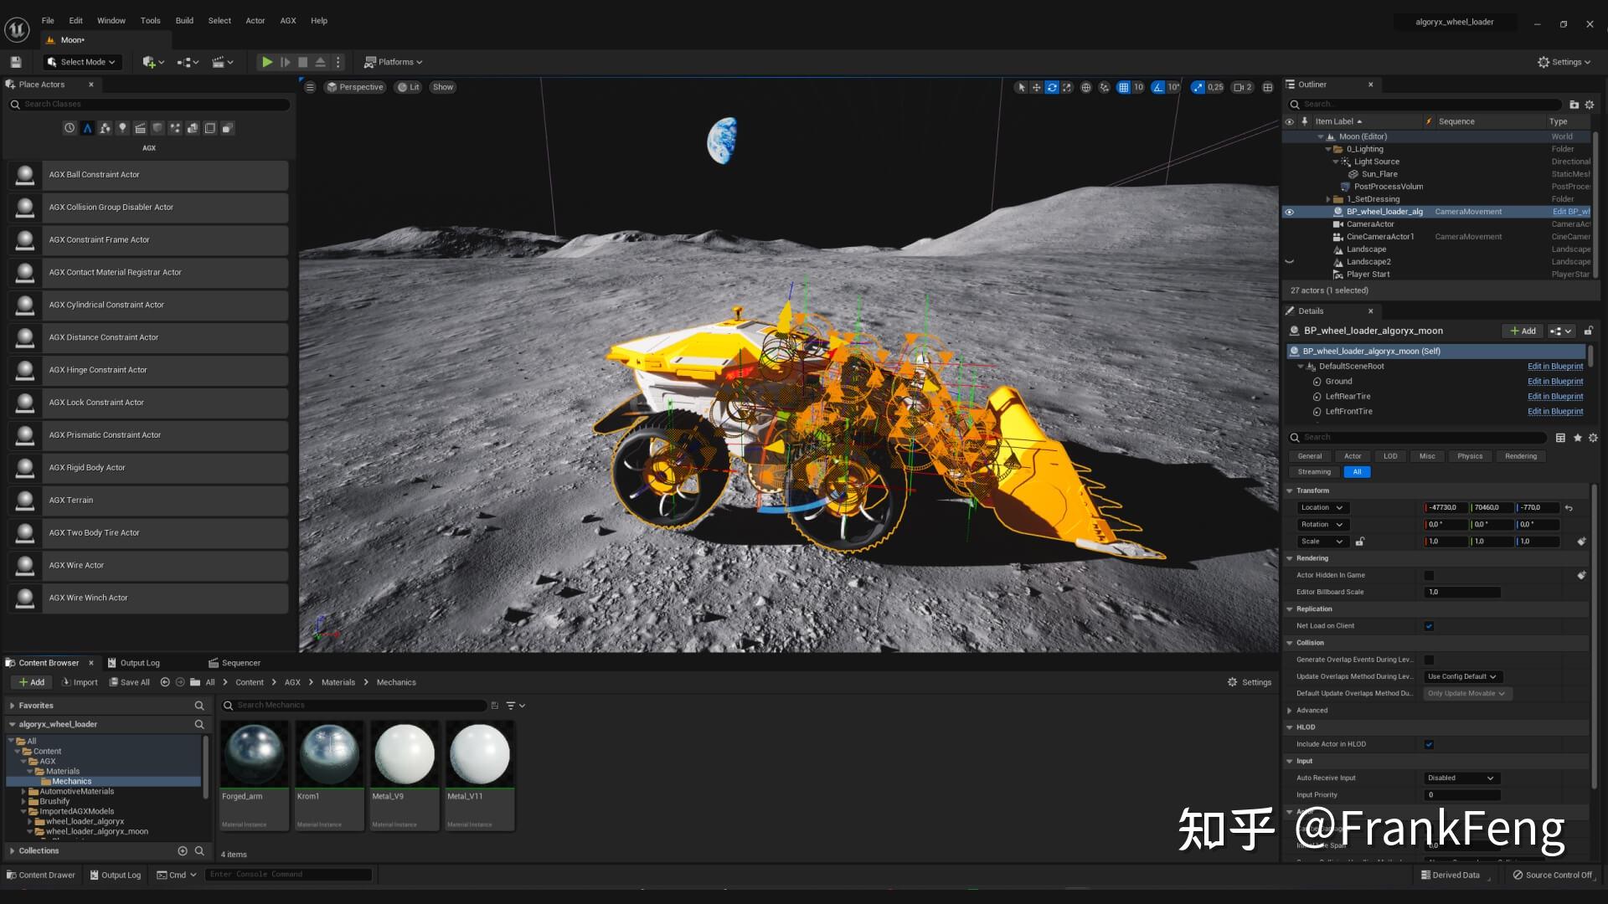Open the Select Mode dropdown
The image size is (1608, 904).
click(x=82, y=62)
